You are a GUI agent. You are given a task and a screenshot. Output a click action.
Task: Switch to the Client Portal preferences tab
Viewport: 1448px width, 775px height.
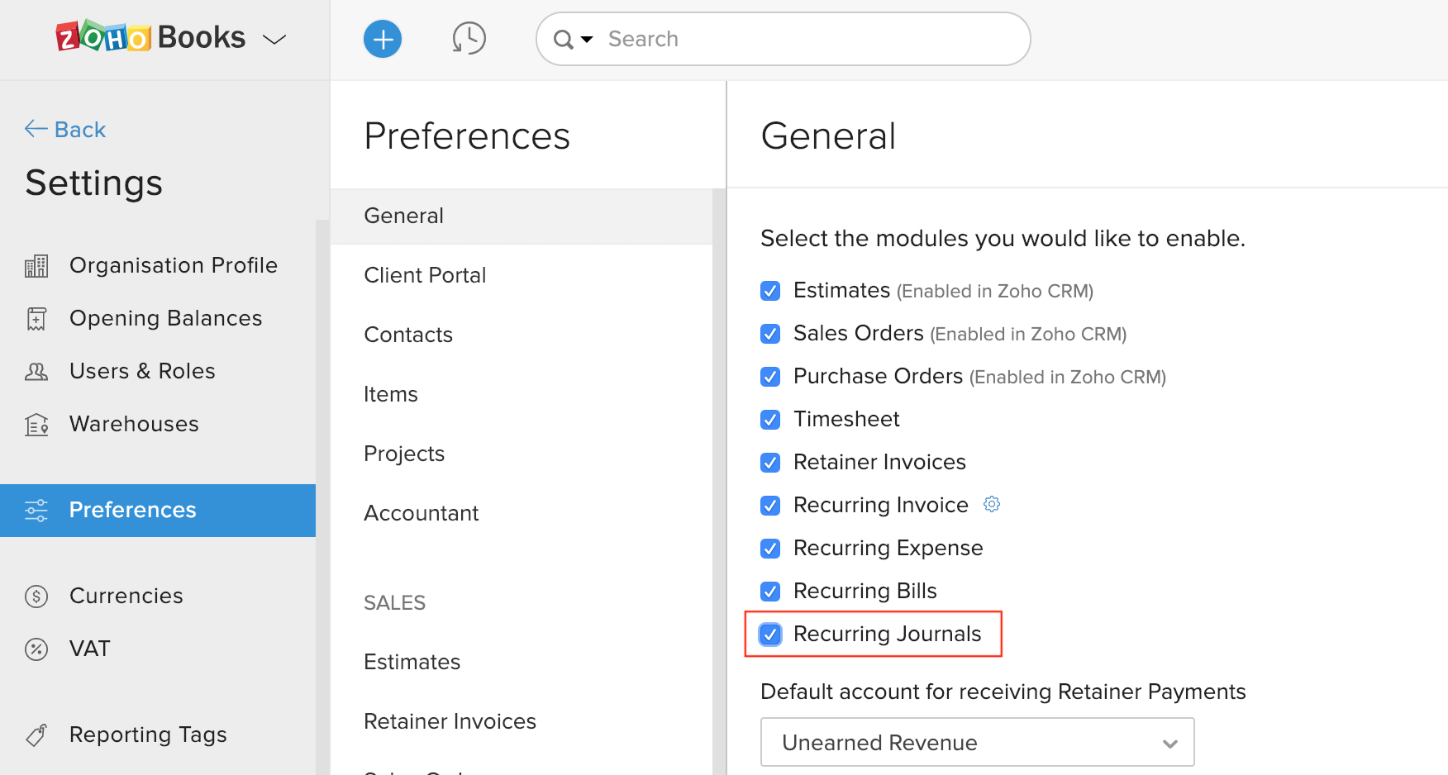pos(425,275)
